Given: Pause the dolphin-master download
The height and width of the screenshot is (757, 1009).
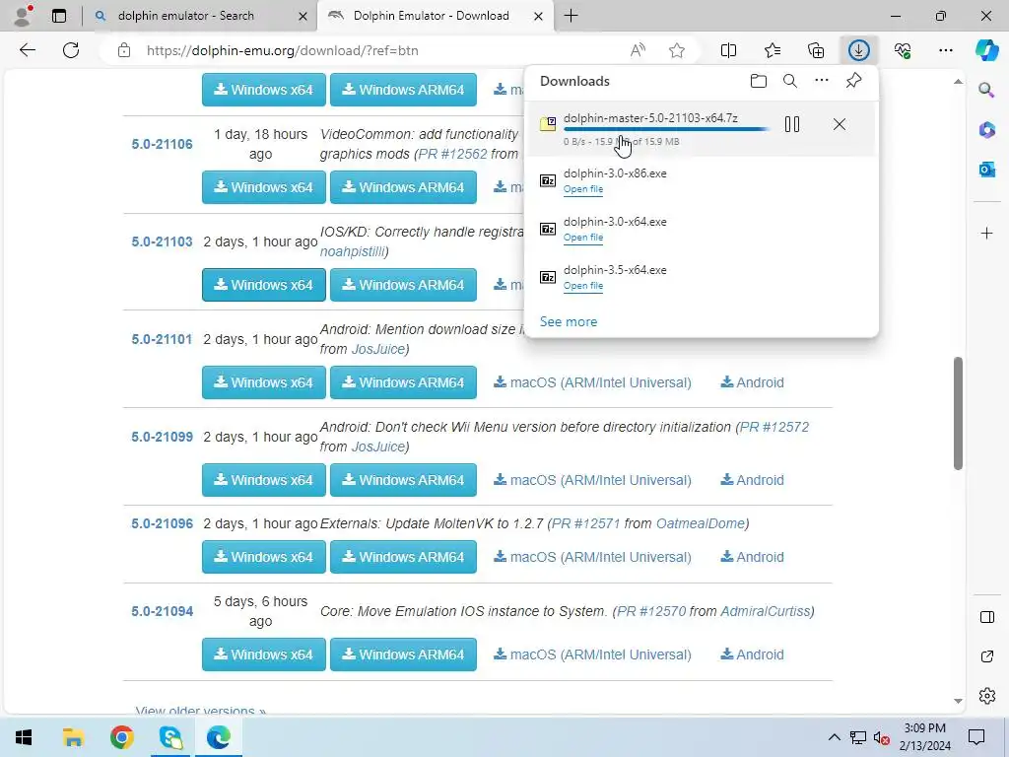Looking at the screenshot, I should click(792, 124).
